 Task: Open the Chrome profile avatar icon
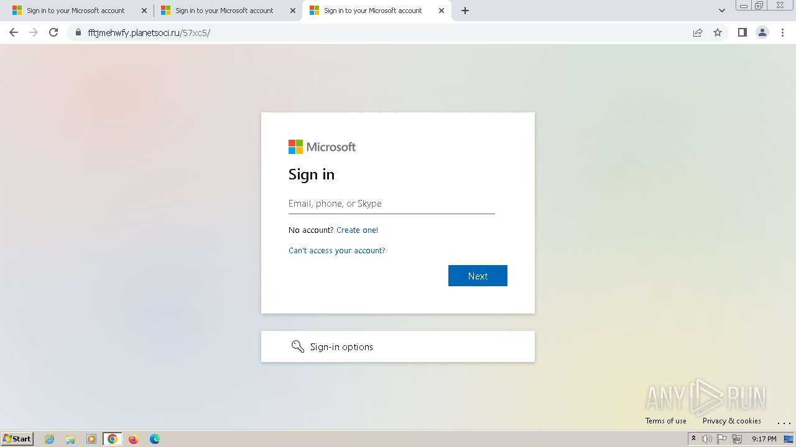tap(762, 32)
